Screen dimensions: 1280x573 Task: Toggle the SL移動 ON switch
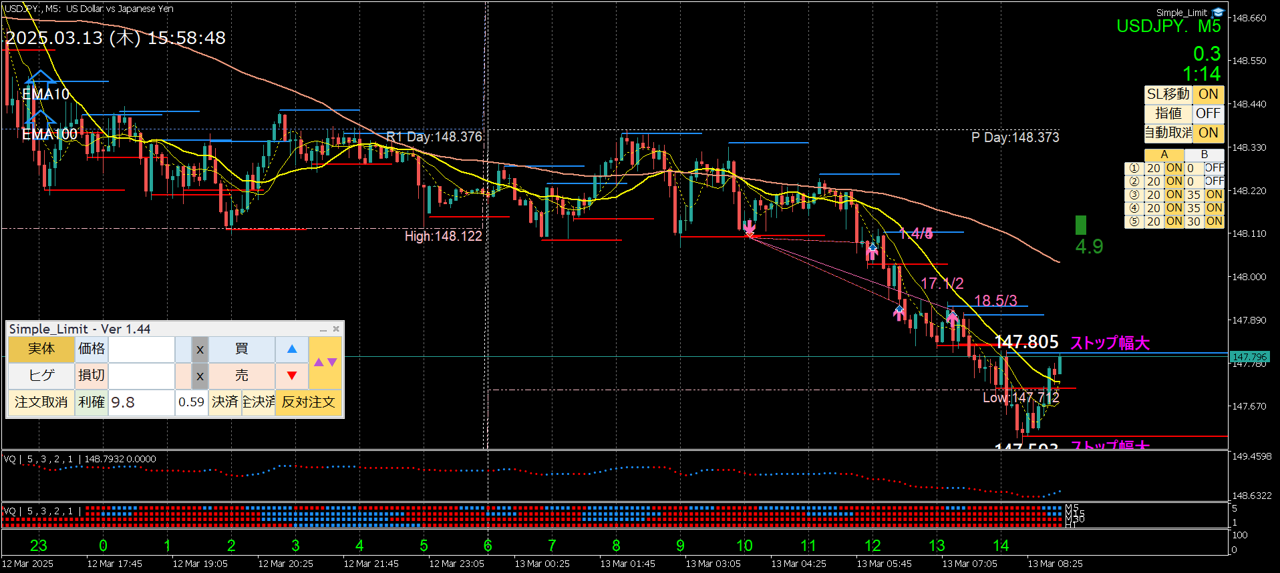(x=1208, y=94)
